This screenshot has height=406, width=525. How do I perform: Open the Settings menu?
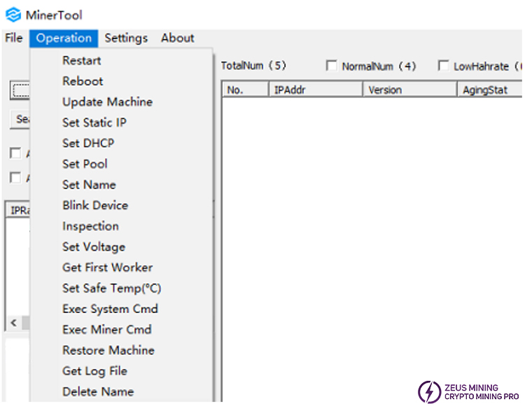(126, 38)
